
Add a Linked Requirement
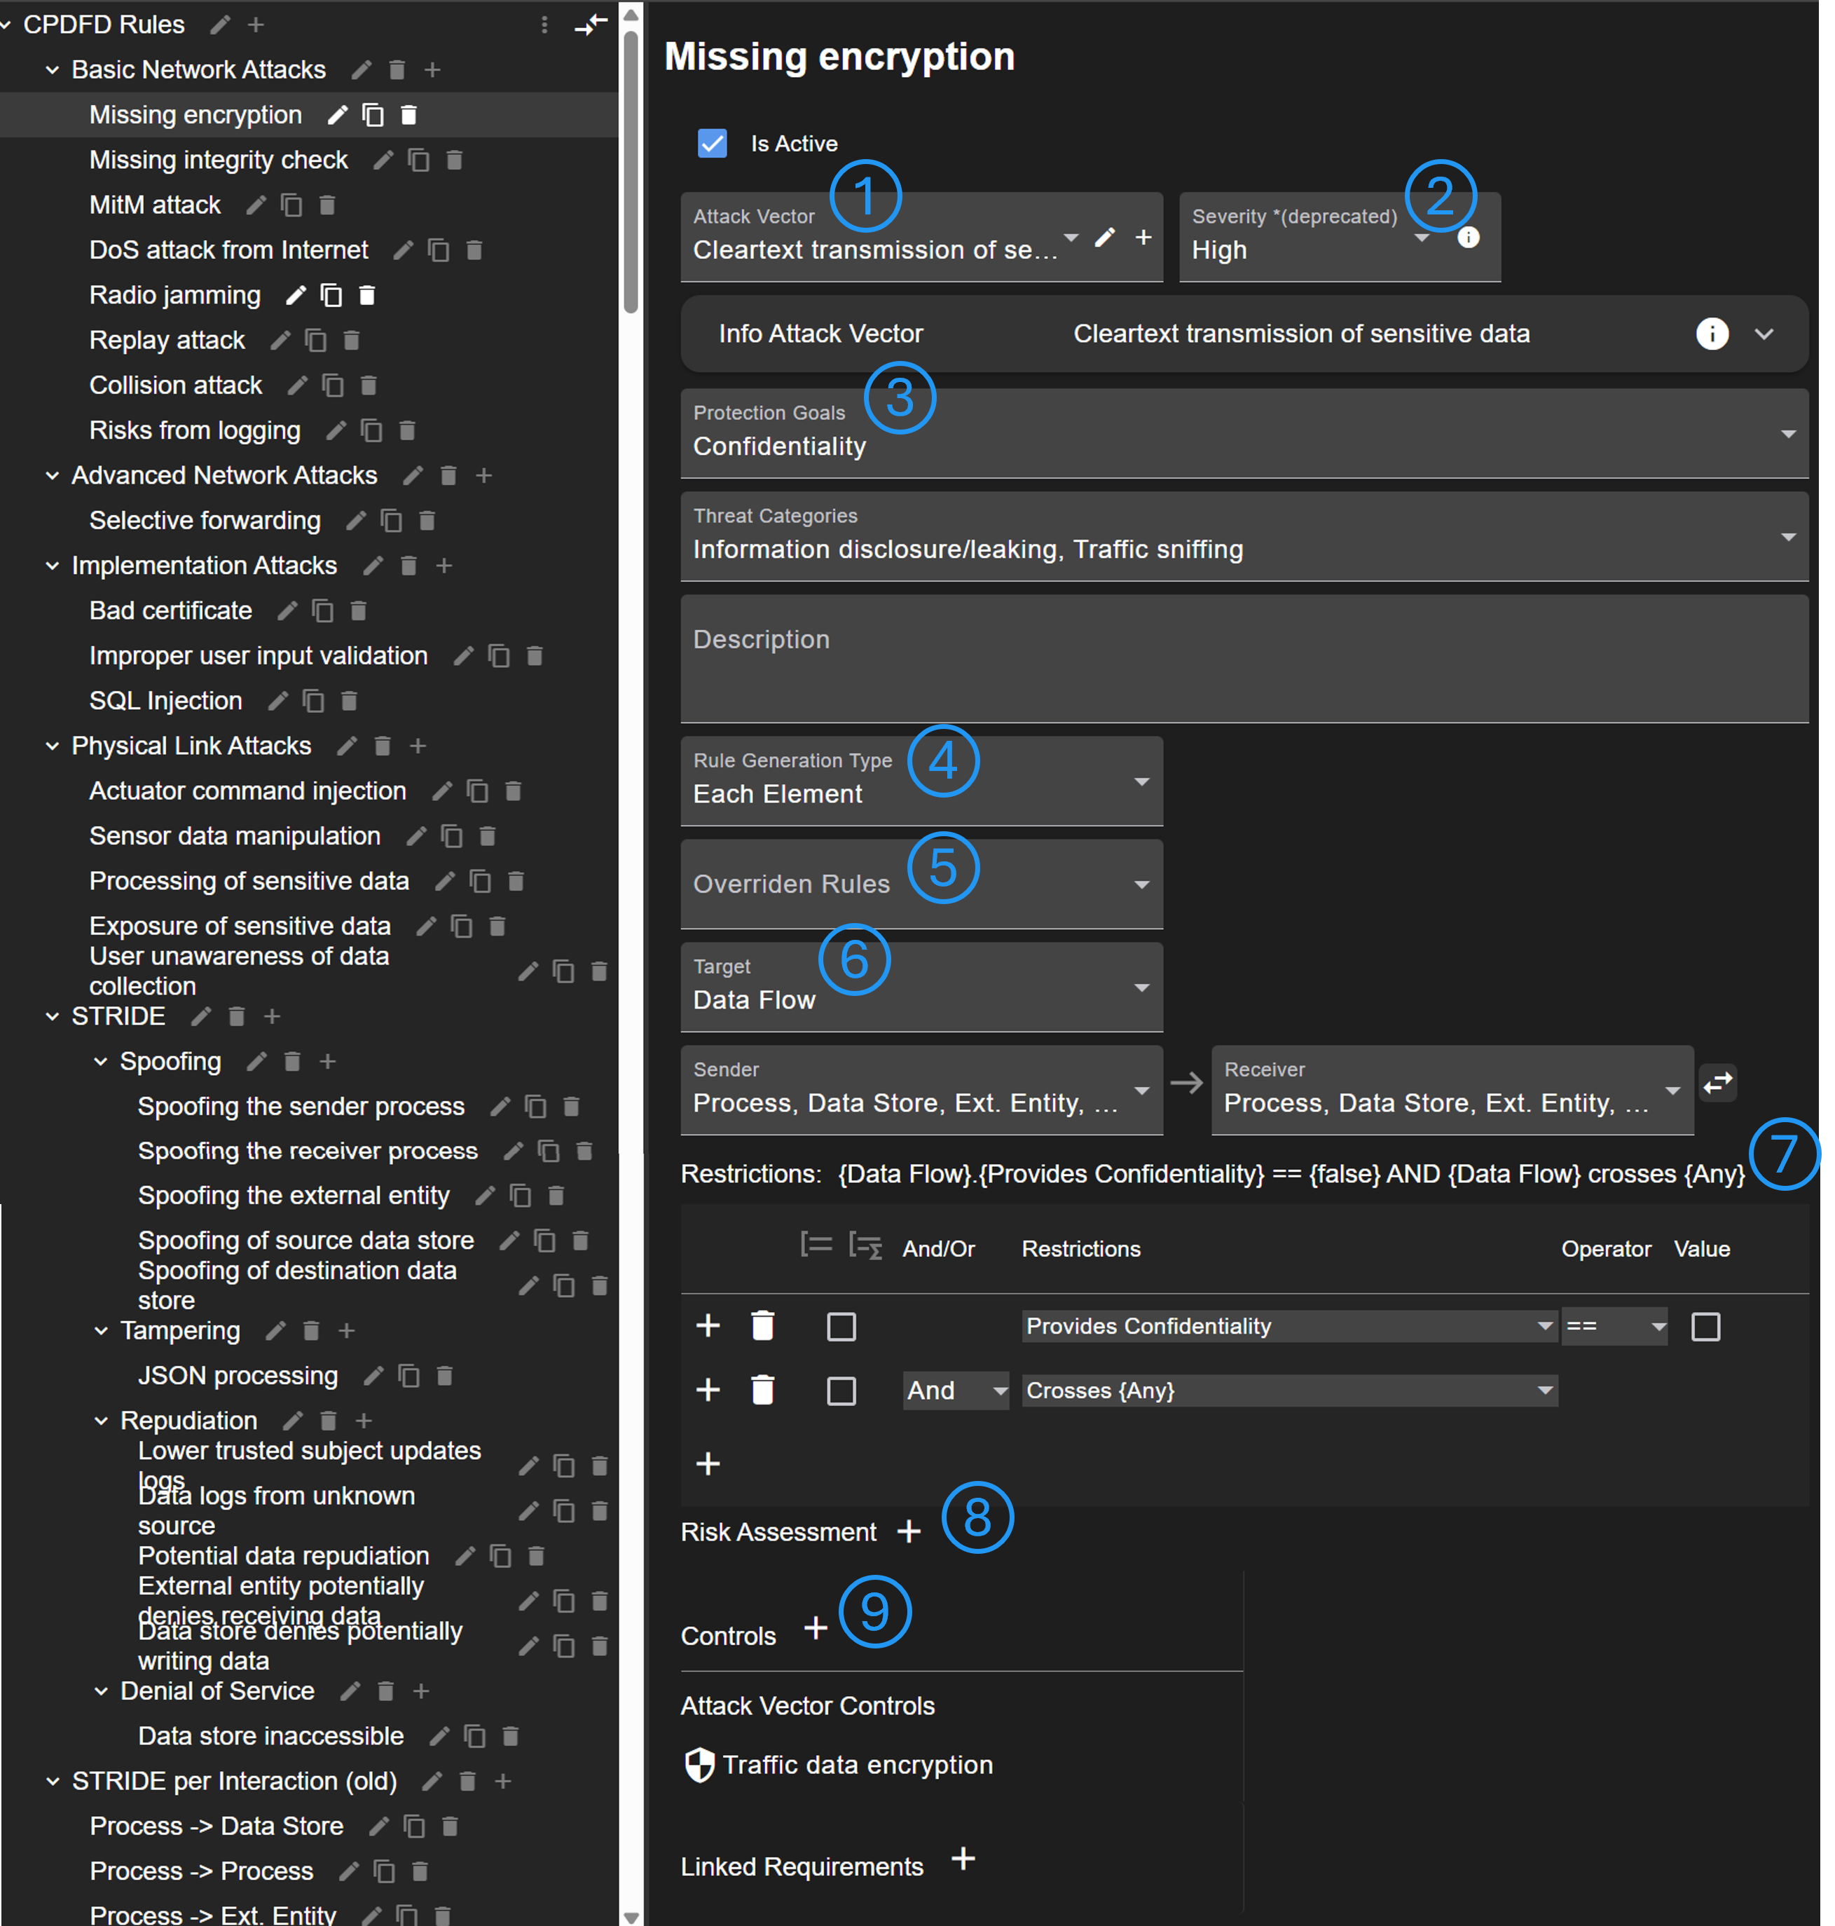(x=963, y=1859)
